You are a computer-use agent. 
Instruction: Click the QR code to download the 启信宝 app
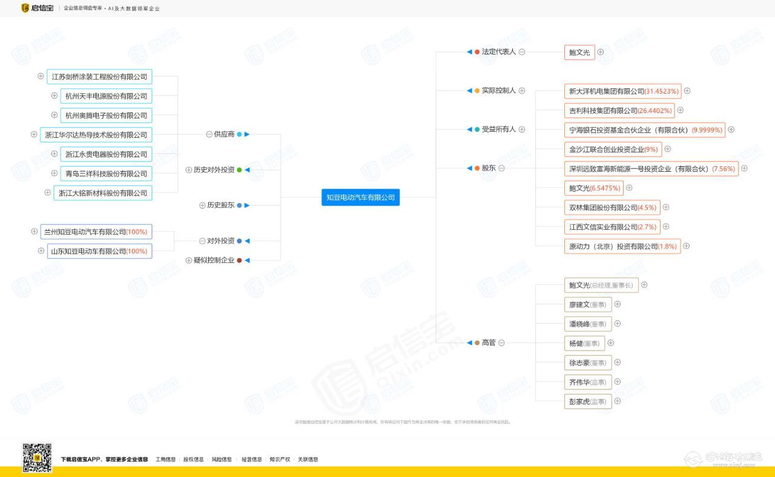point(38,458)
